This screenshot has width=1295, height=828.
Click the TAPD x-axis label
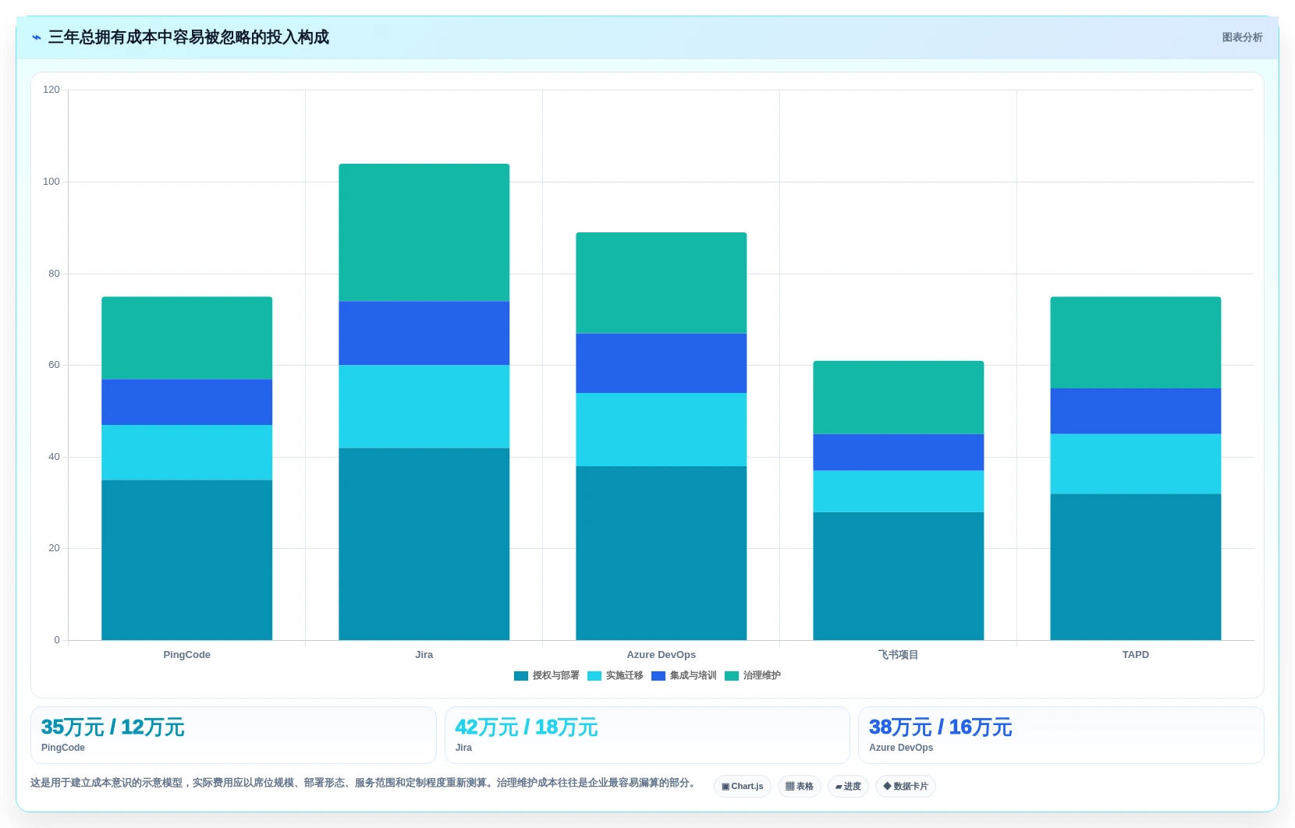click(1136, 655)
